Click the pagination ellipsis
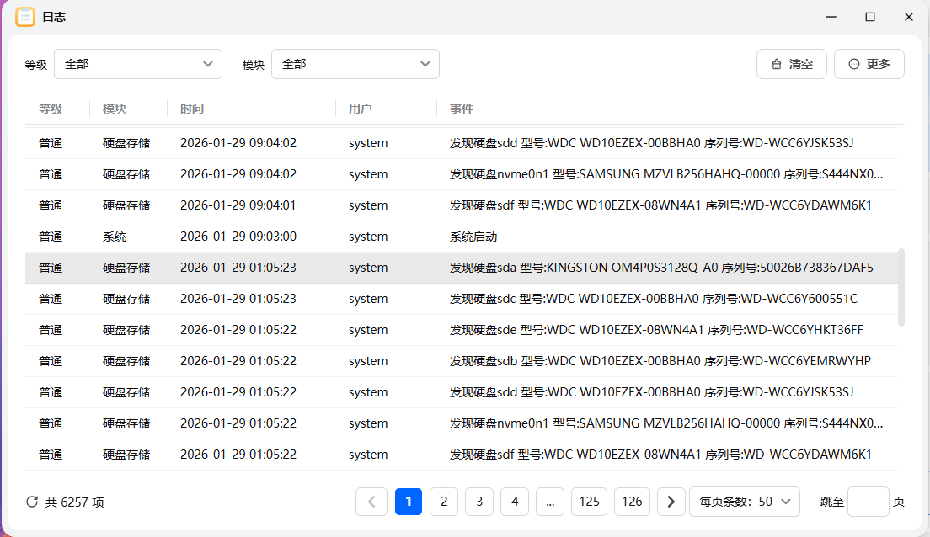 [x=550, y=501]
